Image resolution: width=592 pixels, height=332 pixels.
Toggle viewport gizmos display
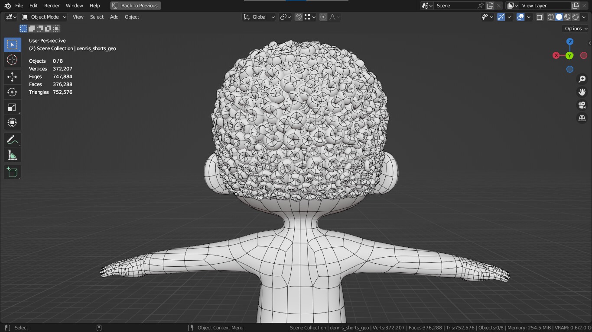click(501, 17)
